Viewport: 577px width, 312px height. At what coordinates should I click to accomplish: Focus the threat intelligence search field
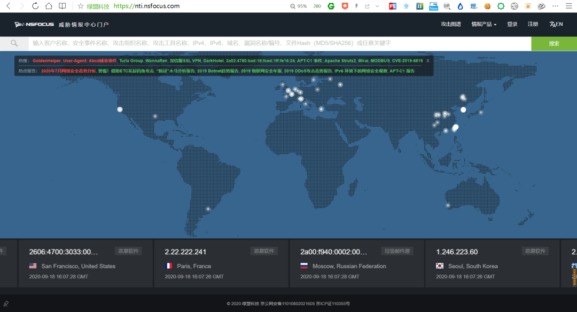tap(279, 43)
